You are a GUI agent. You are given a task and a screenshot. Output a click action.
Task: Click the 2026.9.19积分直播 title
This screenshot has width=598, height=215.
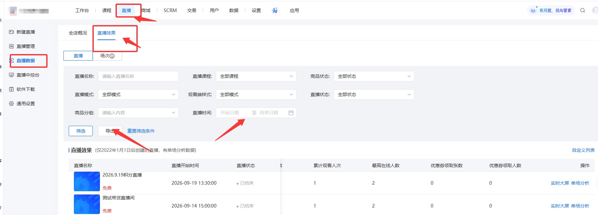click(x=122, y=175)
